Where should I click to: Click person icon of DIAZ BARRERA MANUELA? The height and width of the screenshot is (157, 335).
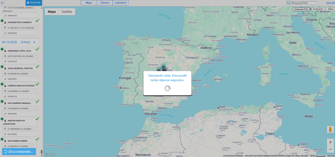tap(5, 103)
